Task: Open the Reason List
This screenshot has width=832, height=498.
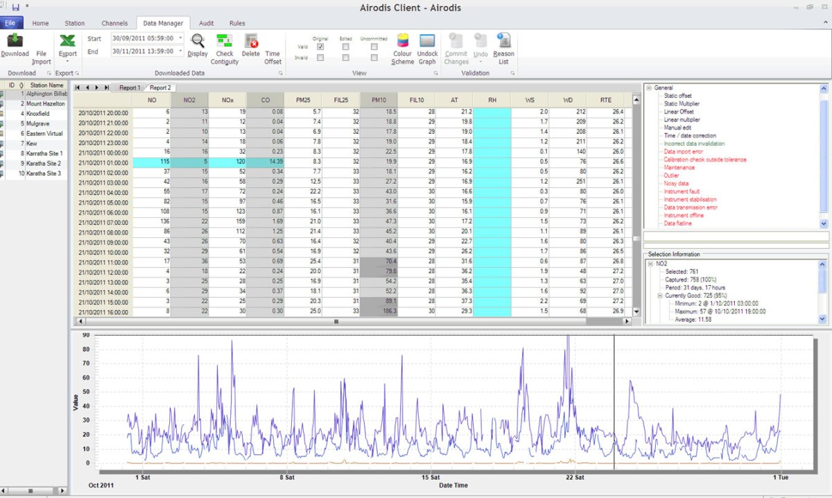Action: (x=503, y=41)
